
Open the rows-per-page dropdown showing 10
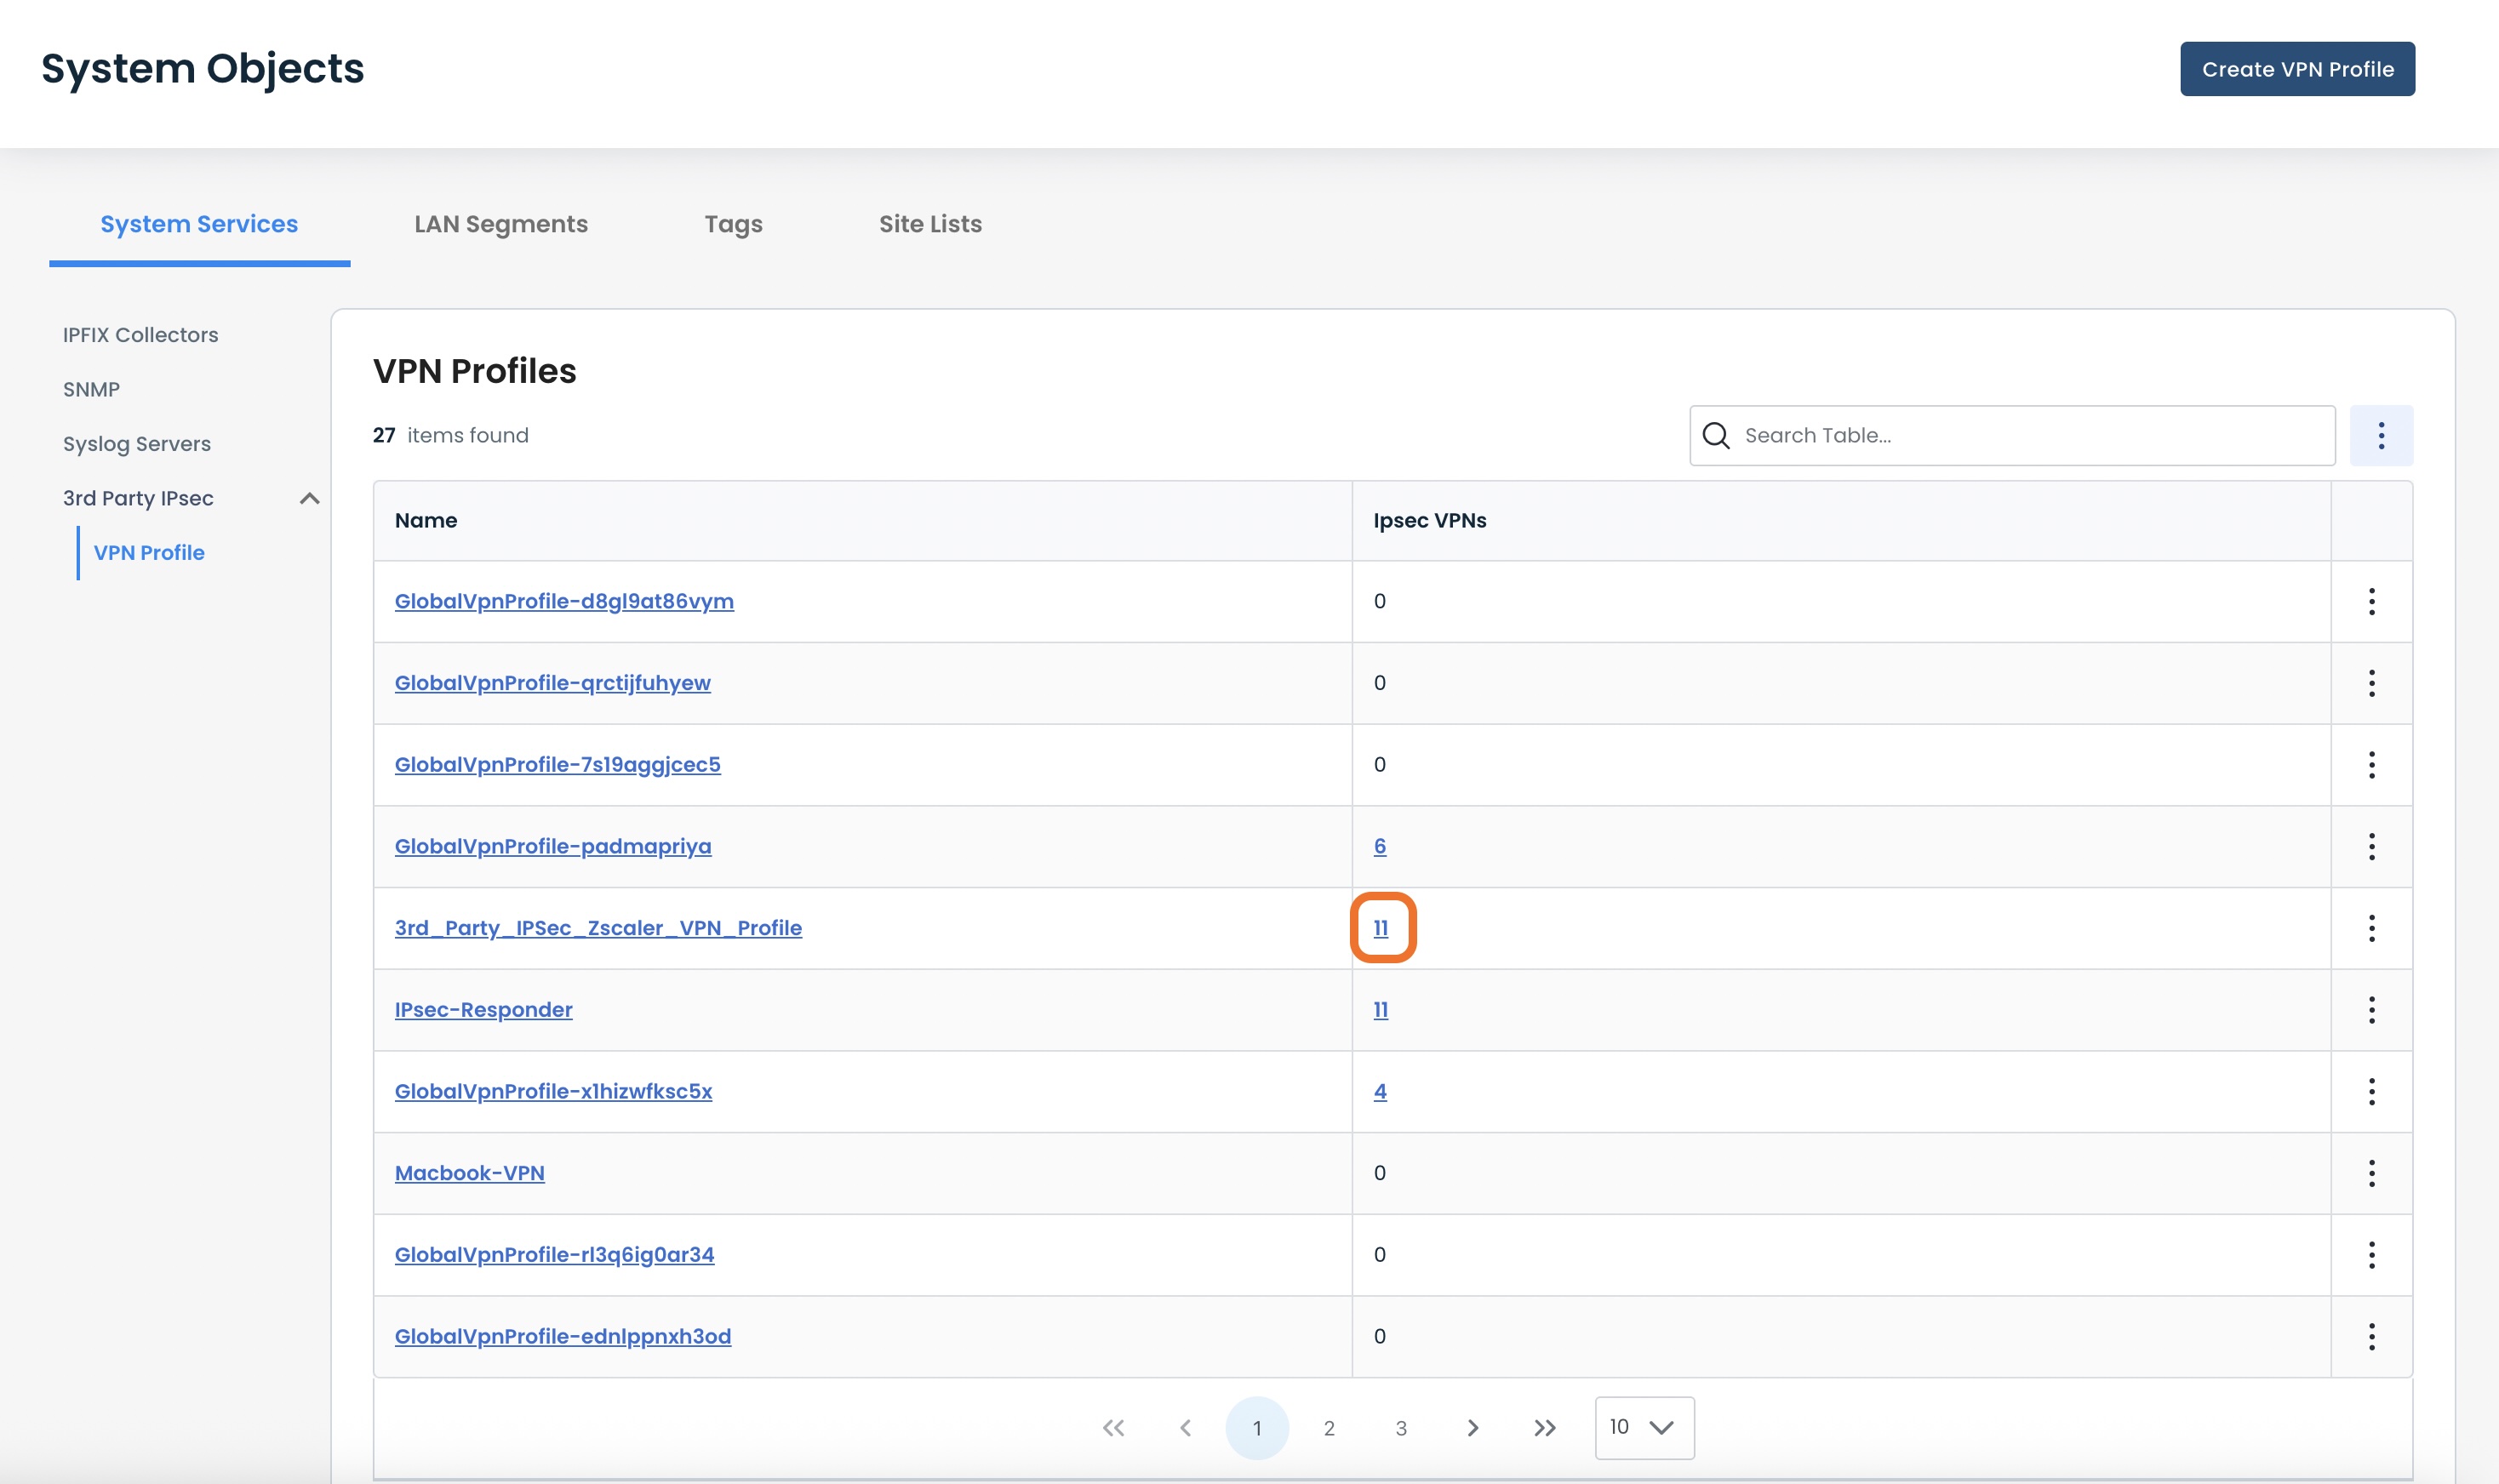1644,1428
